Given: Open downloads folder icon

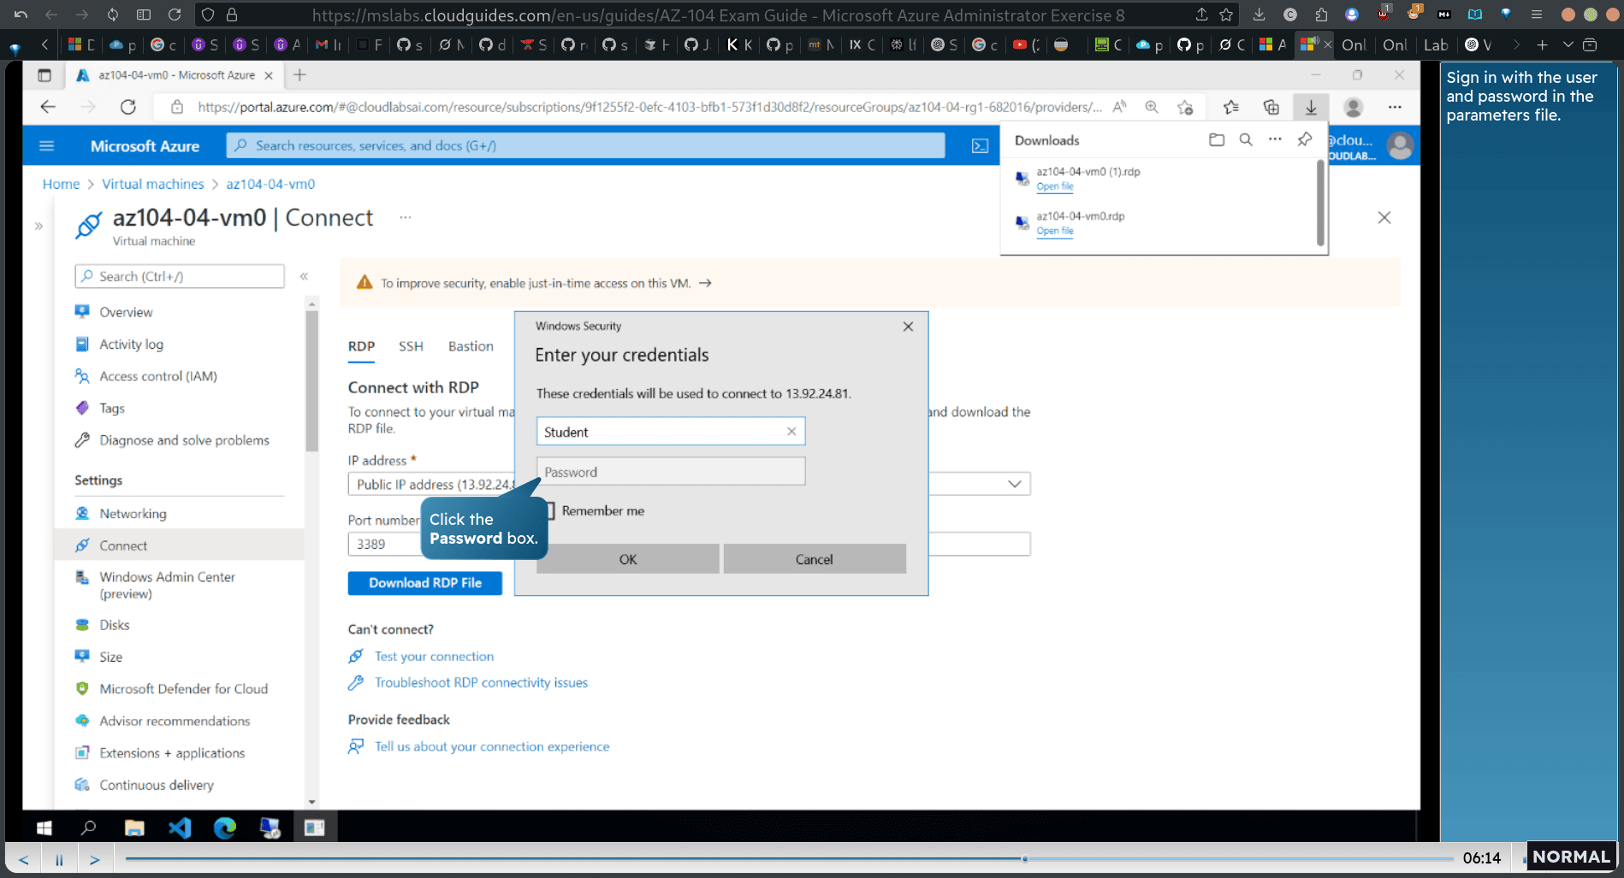Looking at the screenshot, I should [x=1217, y=139].
